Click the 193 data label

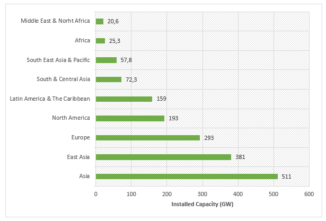pos(173,118)
